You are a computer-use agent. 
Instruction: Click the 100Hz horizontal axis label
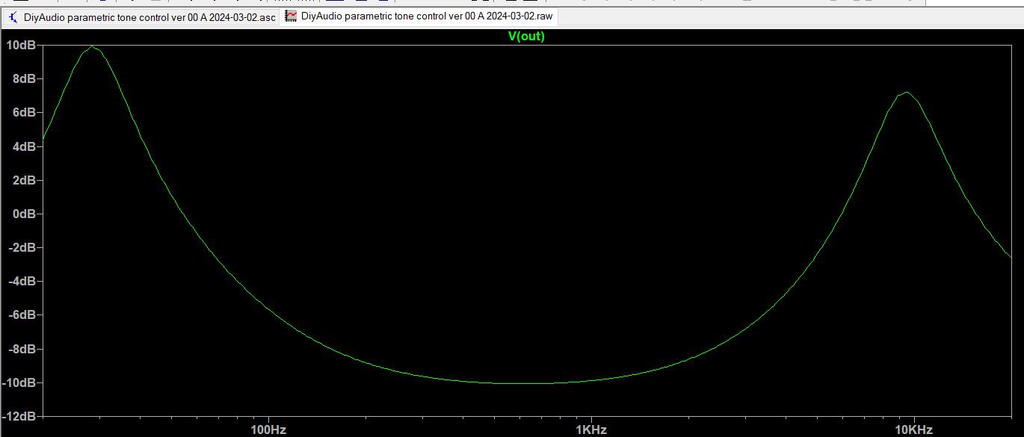coord(268,430)
